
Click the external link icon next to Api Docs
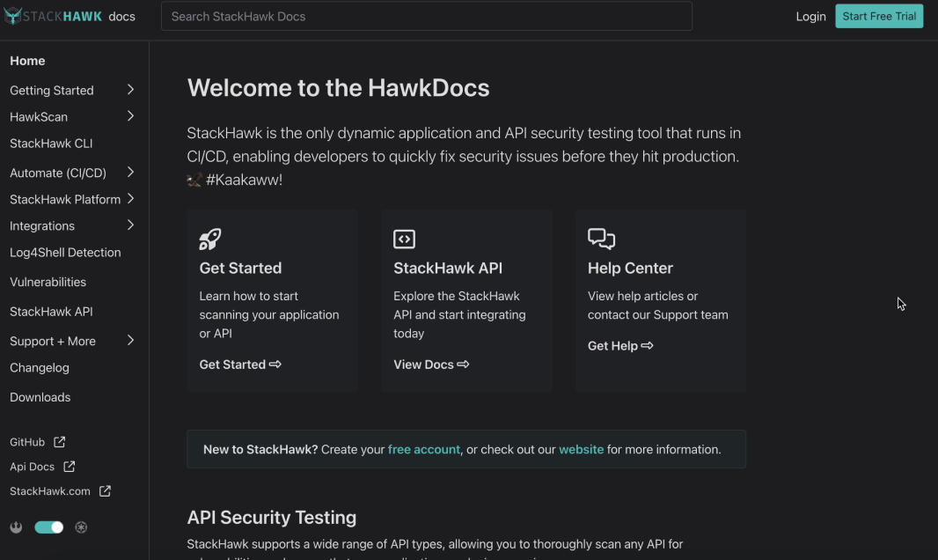pyautogui.click(x=70, y=466)
